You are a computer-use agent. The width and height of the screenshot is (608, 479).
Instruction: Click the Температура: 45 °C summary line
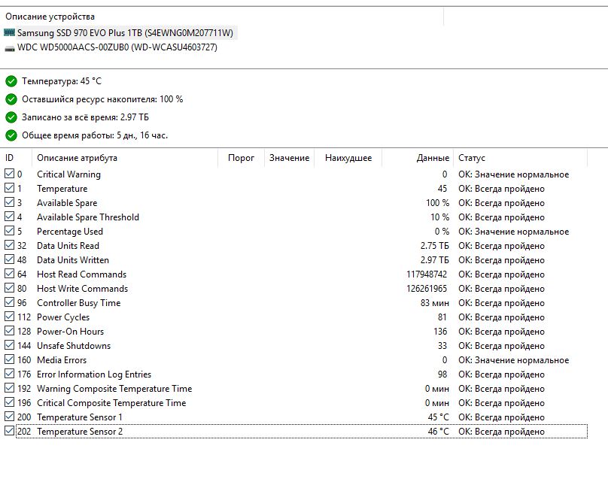62,81
